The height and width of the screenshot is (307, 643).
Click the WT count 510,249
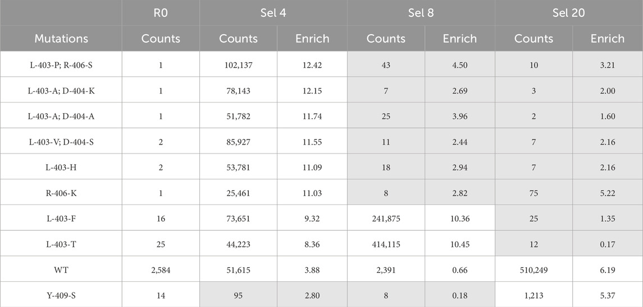534,269
